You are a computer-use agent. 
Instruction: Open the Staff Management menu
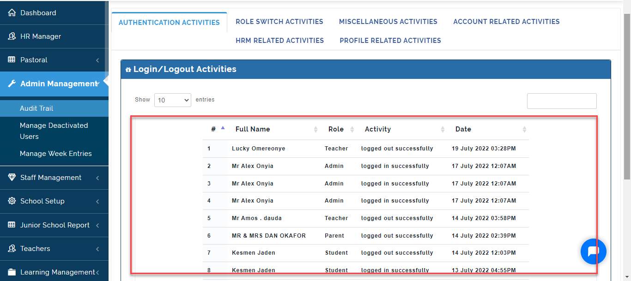pyautogui.click(x=54, y=178)
